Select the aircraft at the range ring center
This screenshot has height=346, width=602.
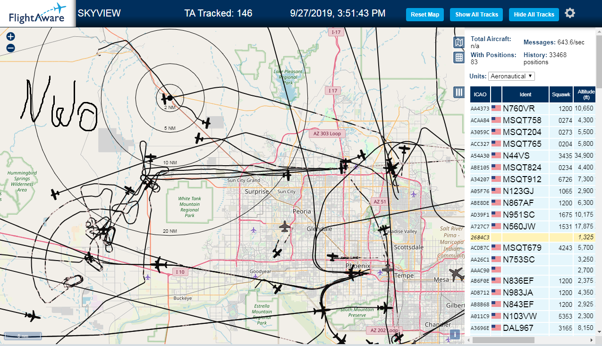click(166, 98)
